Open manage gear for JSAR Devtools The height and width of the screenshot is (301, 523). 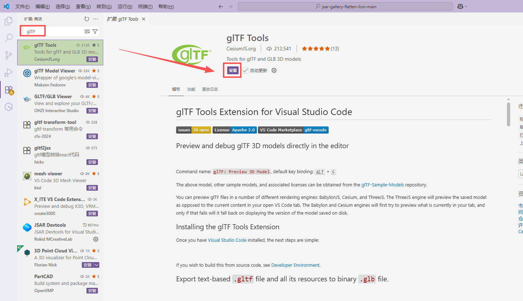[x=96, y=239]
